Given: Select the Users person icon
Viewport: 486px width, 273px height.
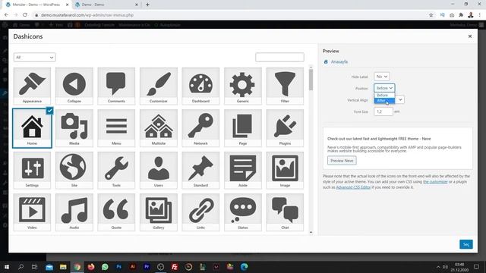Looking at the screenshot, I should [x=159, y=170].
